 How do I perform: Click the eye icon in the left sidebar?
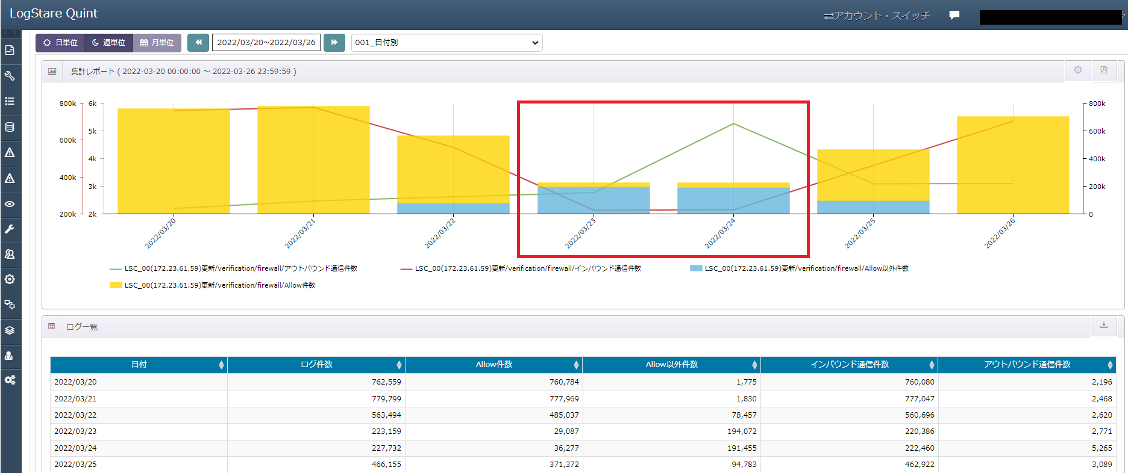[10, 204]
